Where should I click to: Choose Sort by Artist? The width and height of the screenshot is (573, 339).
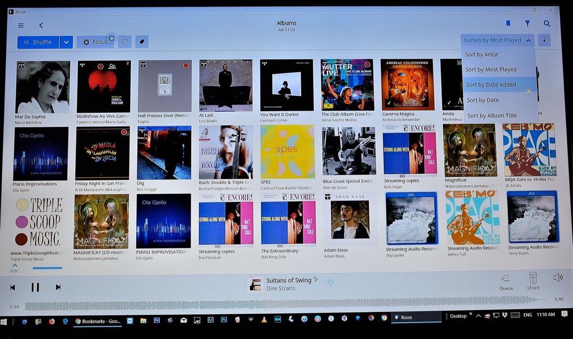click(481, 54)
